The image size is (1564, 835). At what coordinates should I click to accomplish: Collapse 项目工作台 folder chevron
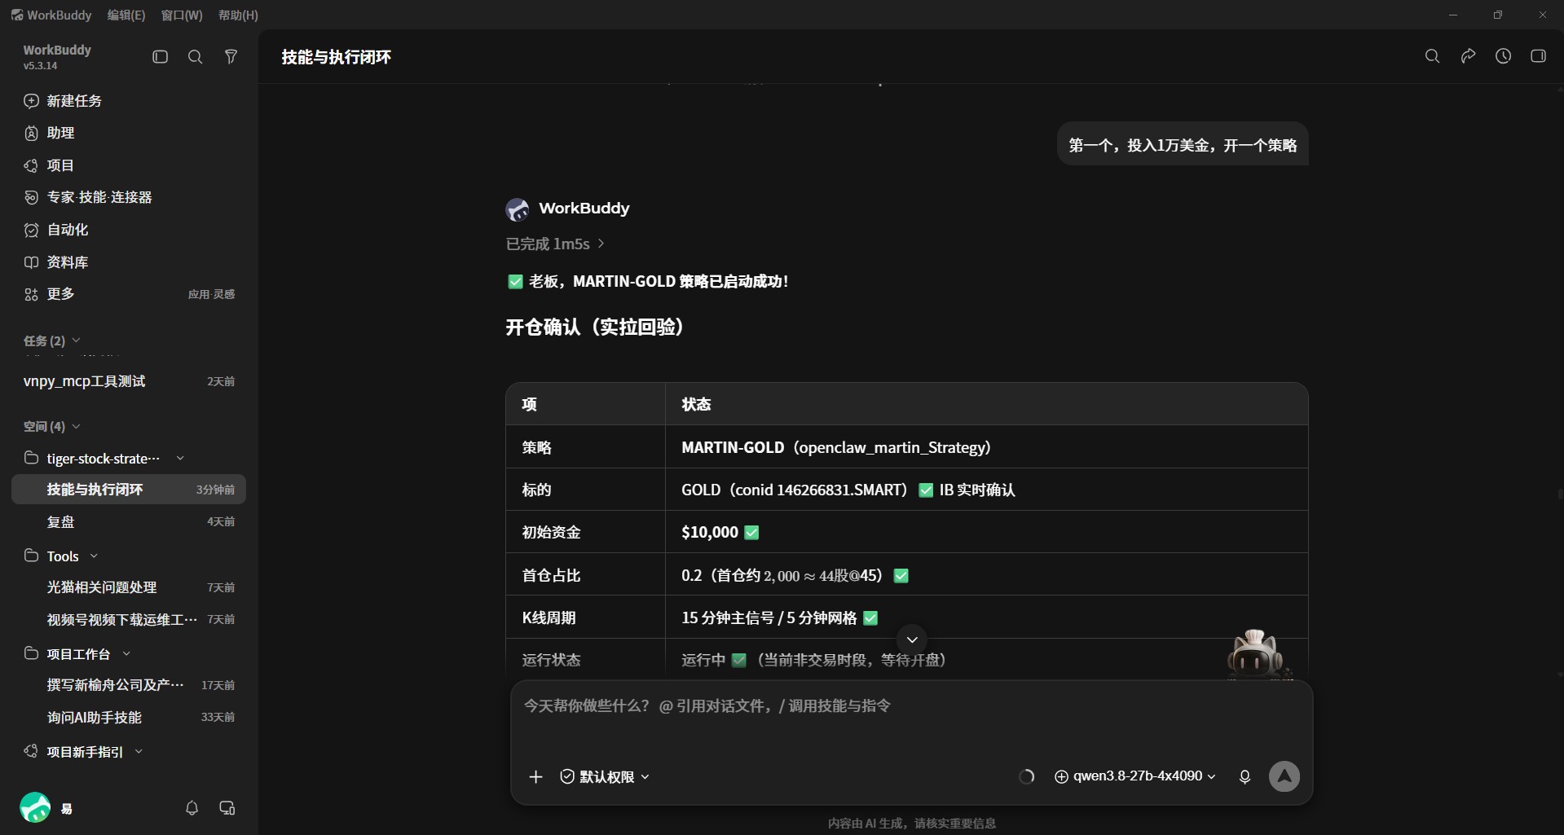[126, 654]
